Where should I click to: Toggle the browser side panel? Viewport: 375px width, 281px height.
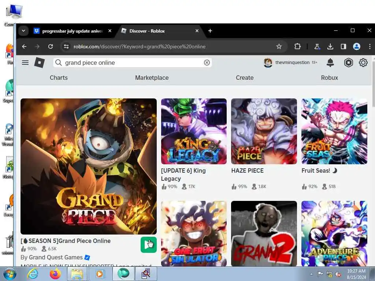(344, 46)
